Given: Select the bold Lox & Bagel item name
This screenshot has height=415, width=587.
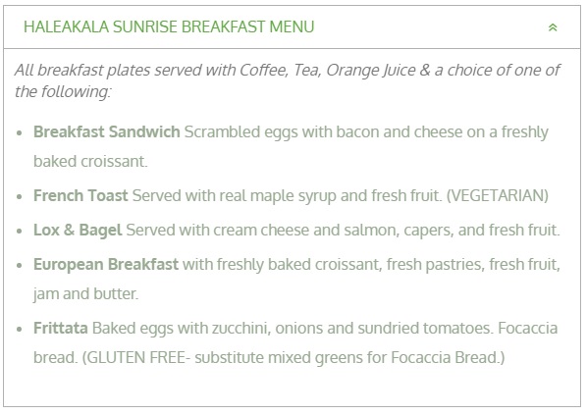Looking at the screenshot, I should point(78,230).
